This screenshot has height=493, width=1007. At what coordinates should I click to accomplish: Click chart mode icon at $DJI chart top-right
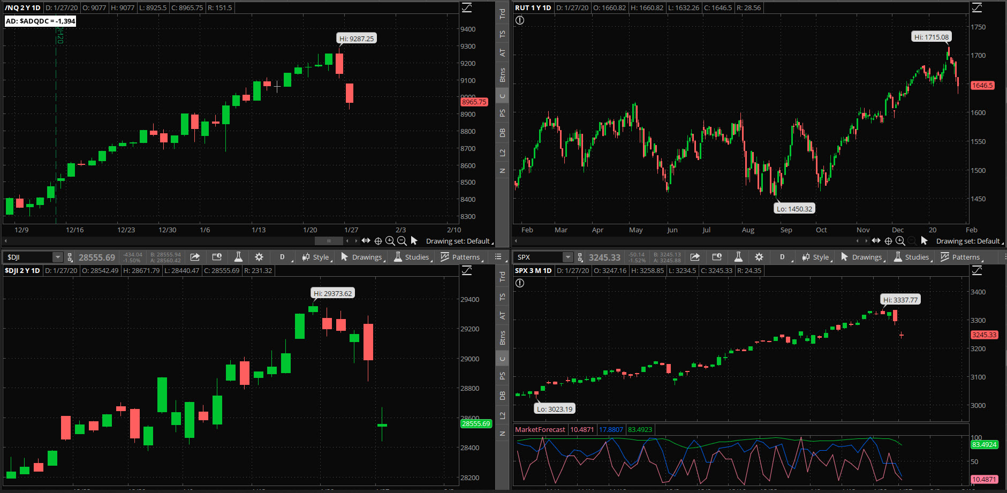(467, 270)
